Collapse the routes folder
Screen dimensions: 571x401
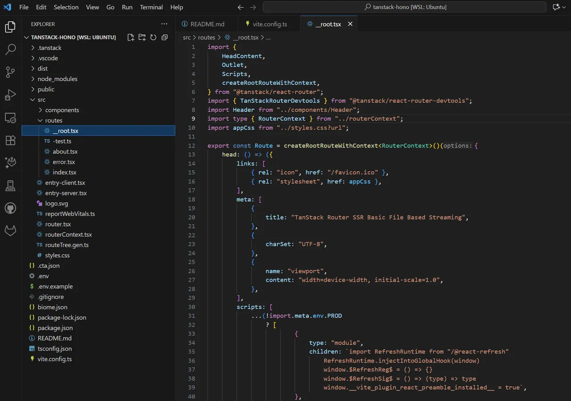[53, 120]
